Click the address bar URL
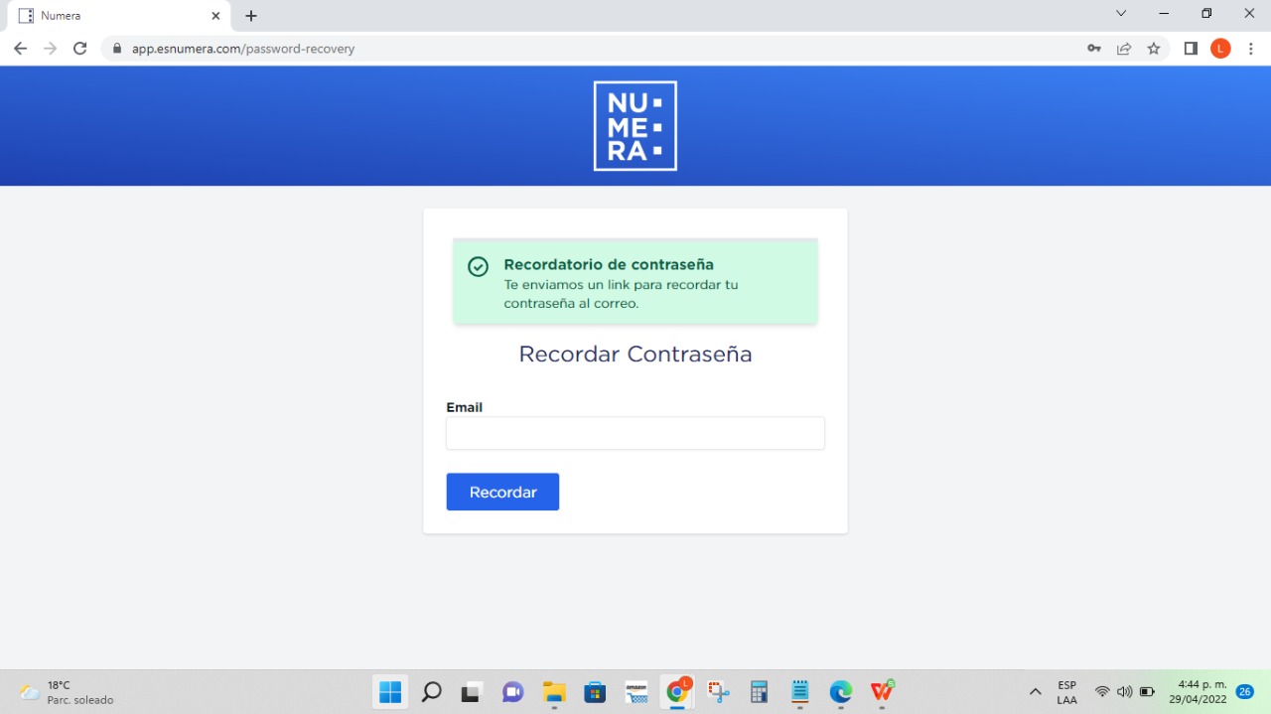Screen dimensions: 1271x714 pyautogui.click(x=243, y=49)
